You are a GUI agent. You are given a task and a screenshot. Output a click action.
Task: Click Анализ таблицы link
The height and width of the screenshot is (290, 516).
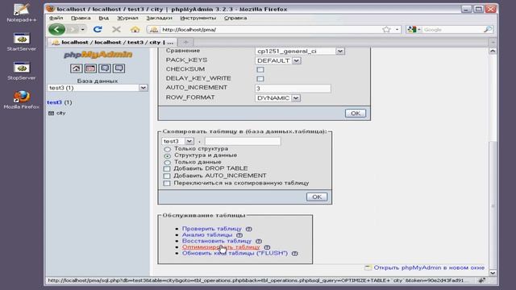[x=207, y=235]
